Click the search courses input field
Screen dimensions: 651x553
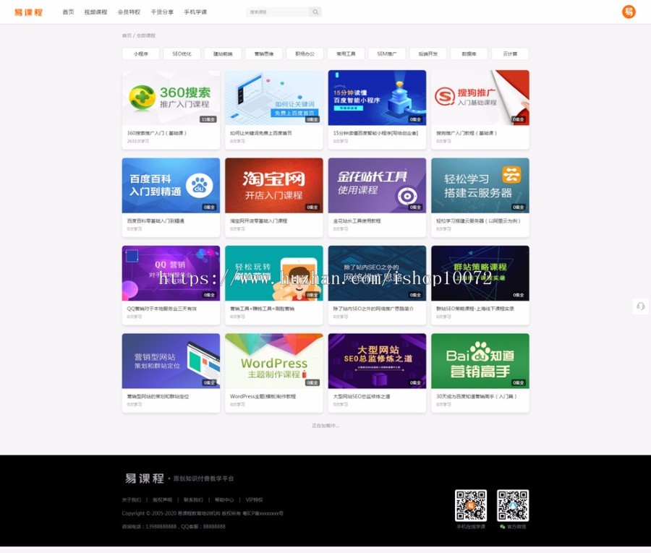[x=278, y=12]
